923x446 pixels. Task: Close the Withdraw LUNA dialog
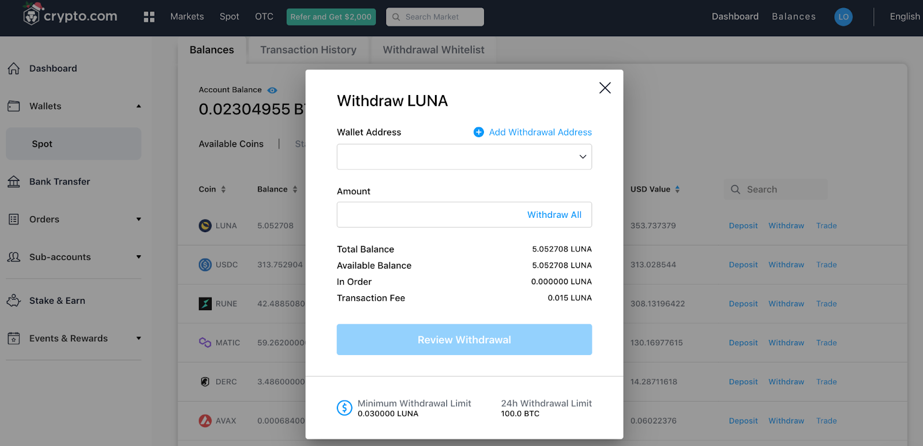[605, 88]
